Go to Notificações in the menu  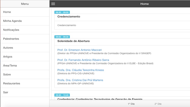coord(25,30)
